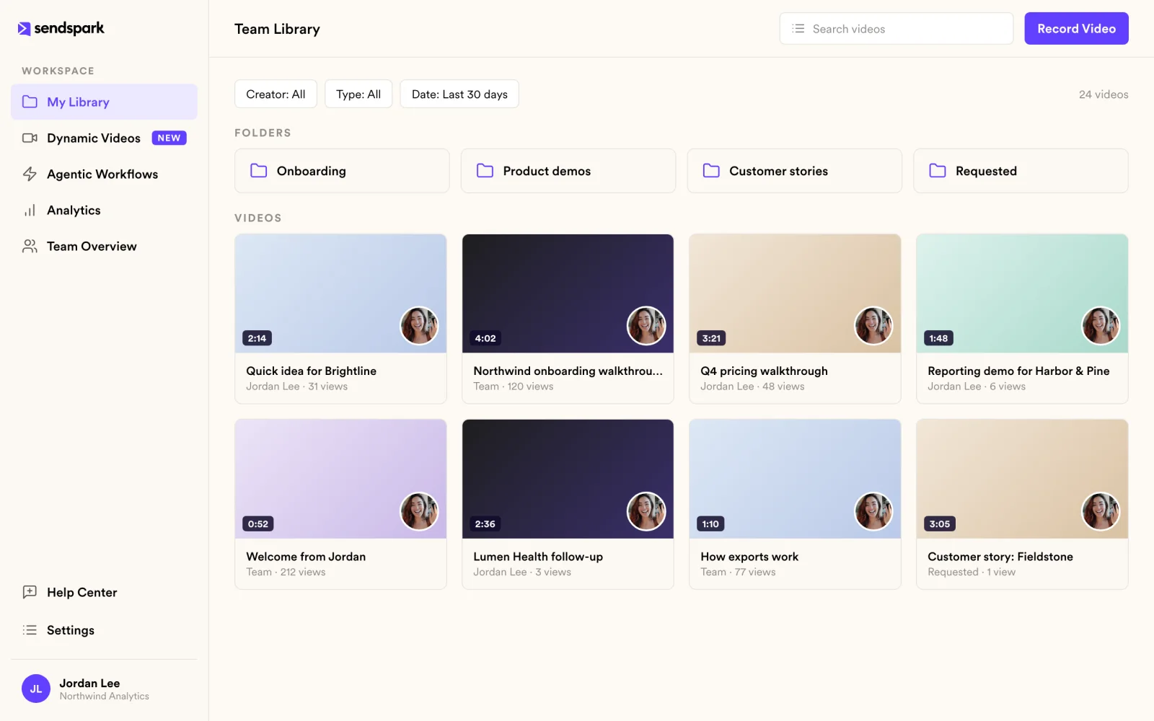Click the Requested folder icon

[938, 171]
